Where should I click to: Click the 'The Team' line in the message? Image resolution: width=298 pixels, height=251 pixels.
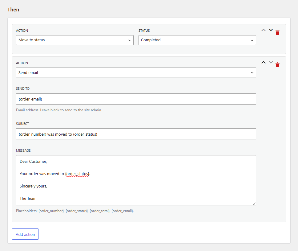[x=28, y=199]
